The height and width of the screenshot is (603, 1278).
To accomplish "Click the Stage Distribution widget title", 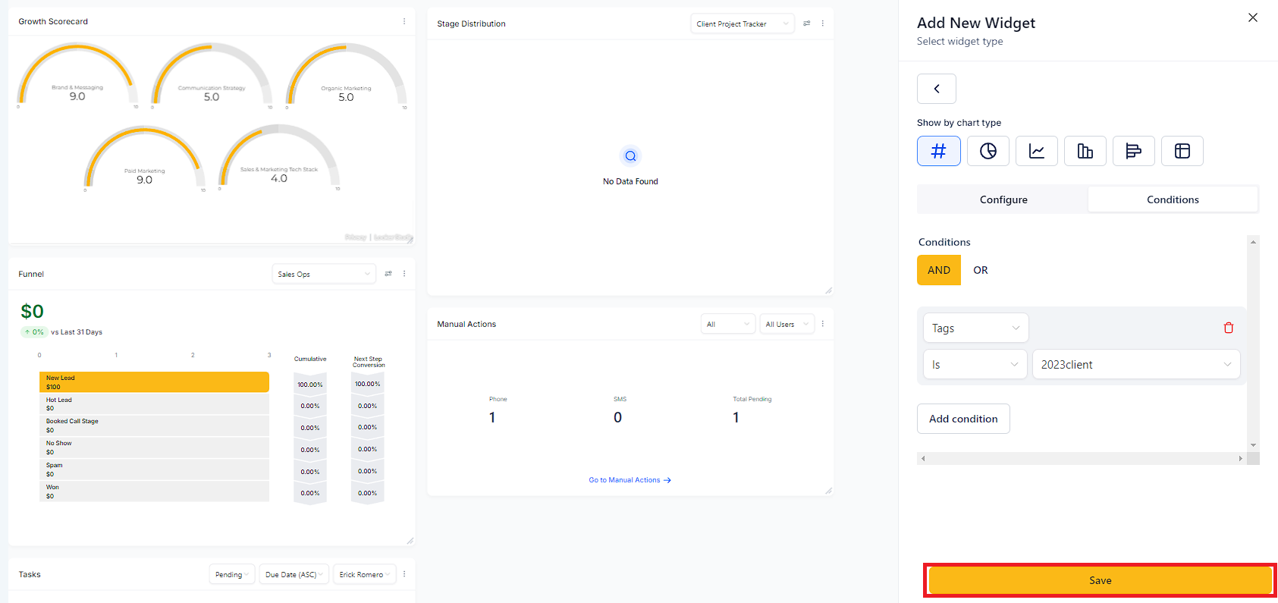I will [471, 24].
